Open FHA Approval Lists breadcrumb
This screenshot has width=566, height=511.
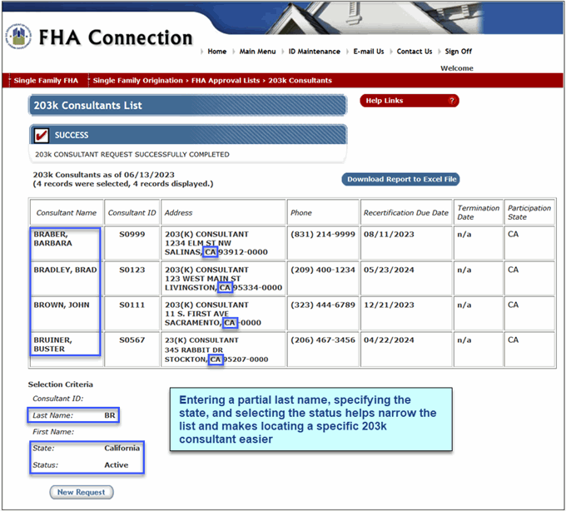click(x=226, y=81)
